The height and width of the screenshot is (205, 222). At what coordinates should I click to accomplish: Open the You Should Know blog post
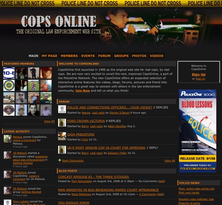[x=74, y=203]
